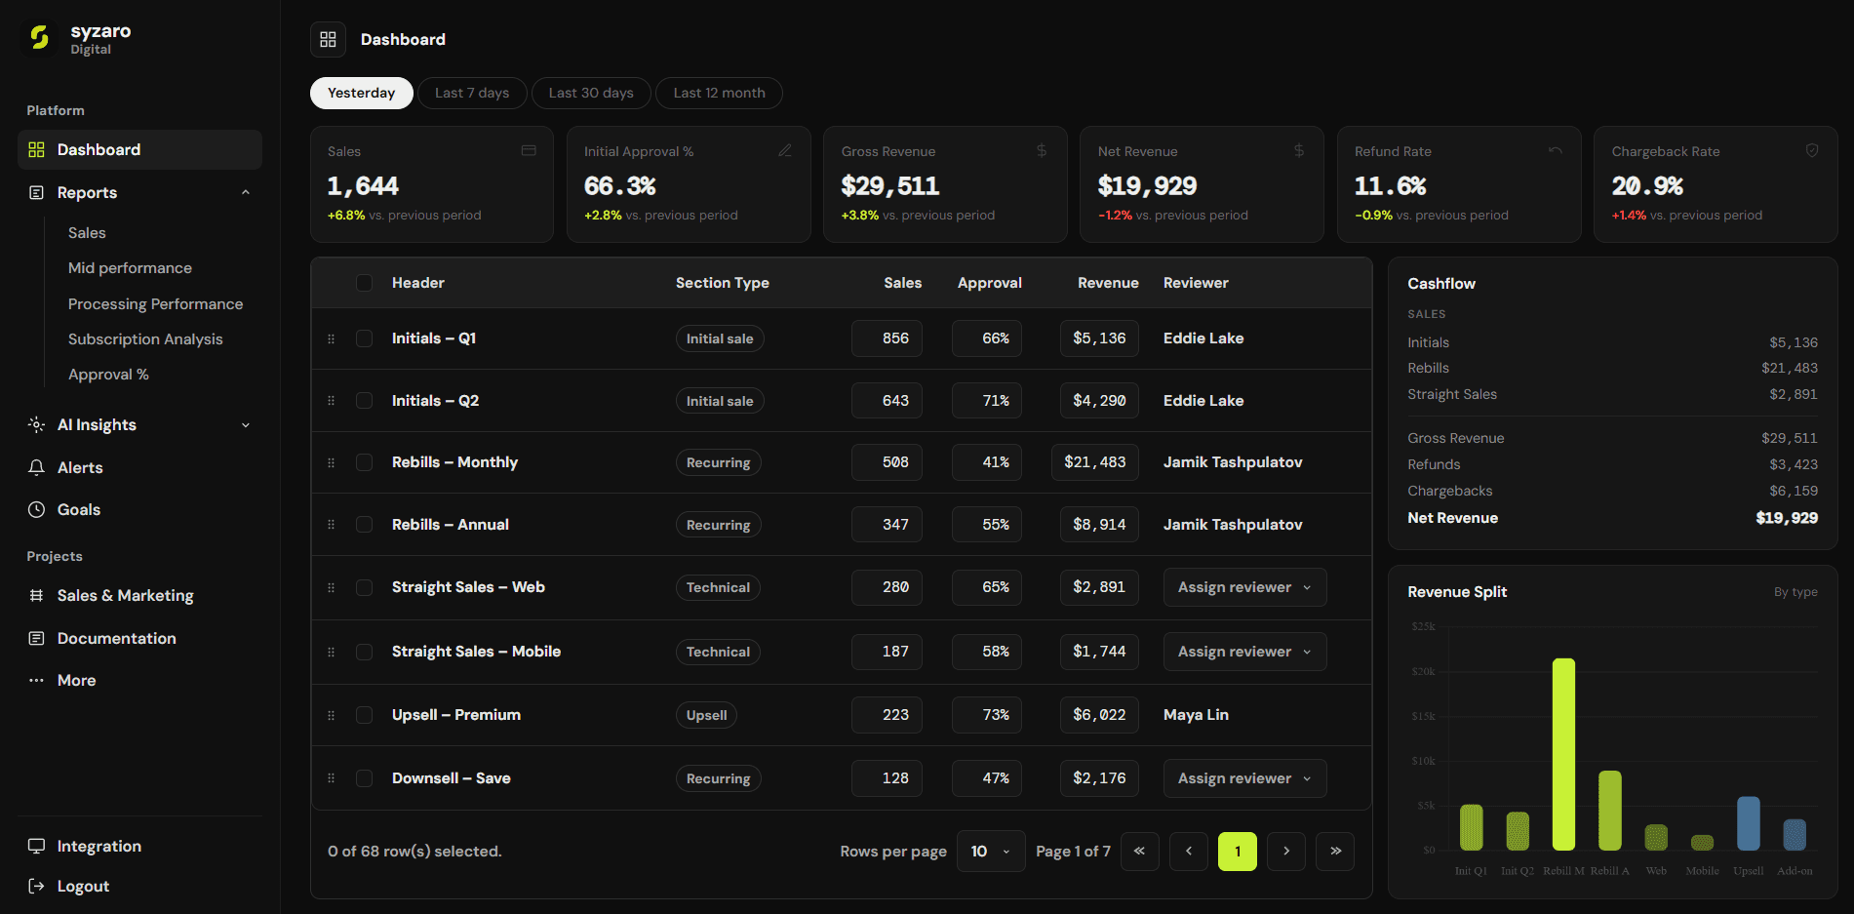Click the Documentation page icon

click(x=36, y=638)
